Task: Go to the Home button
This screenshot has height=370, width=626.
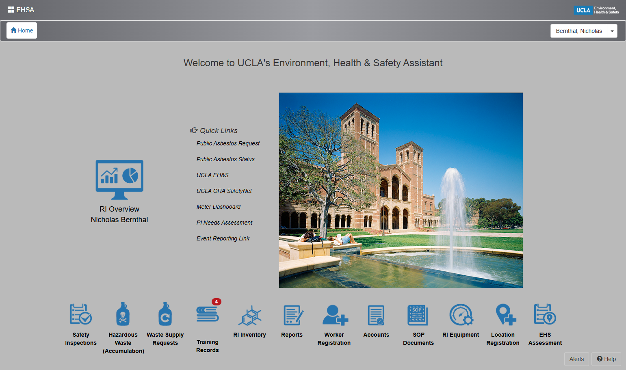Action: pos(22,30)
